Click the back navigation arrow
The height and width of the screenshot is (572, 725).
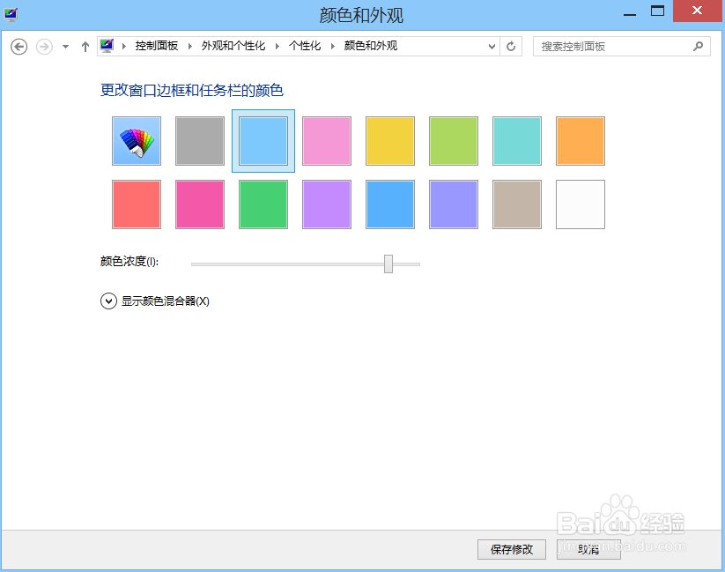[18, 46]
